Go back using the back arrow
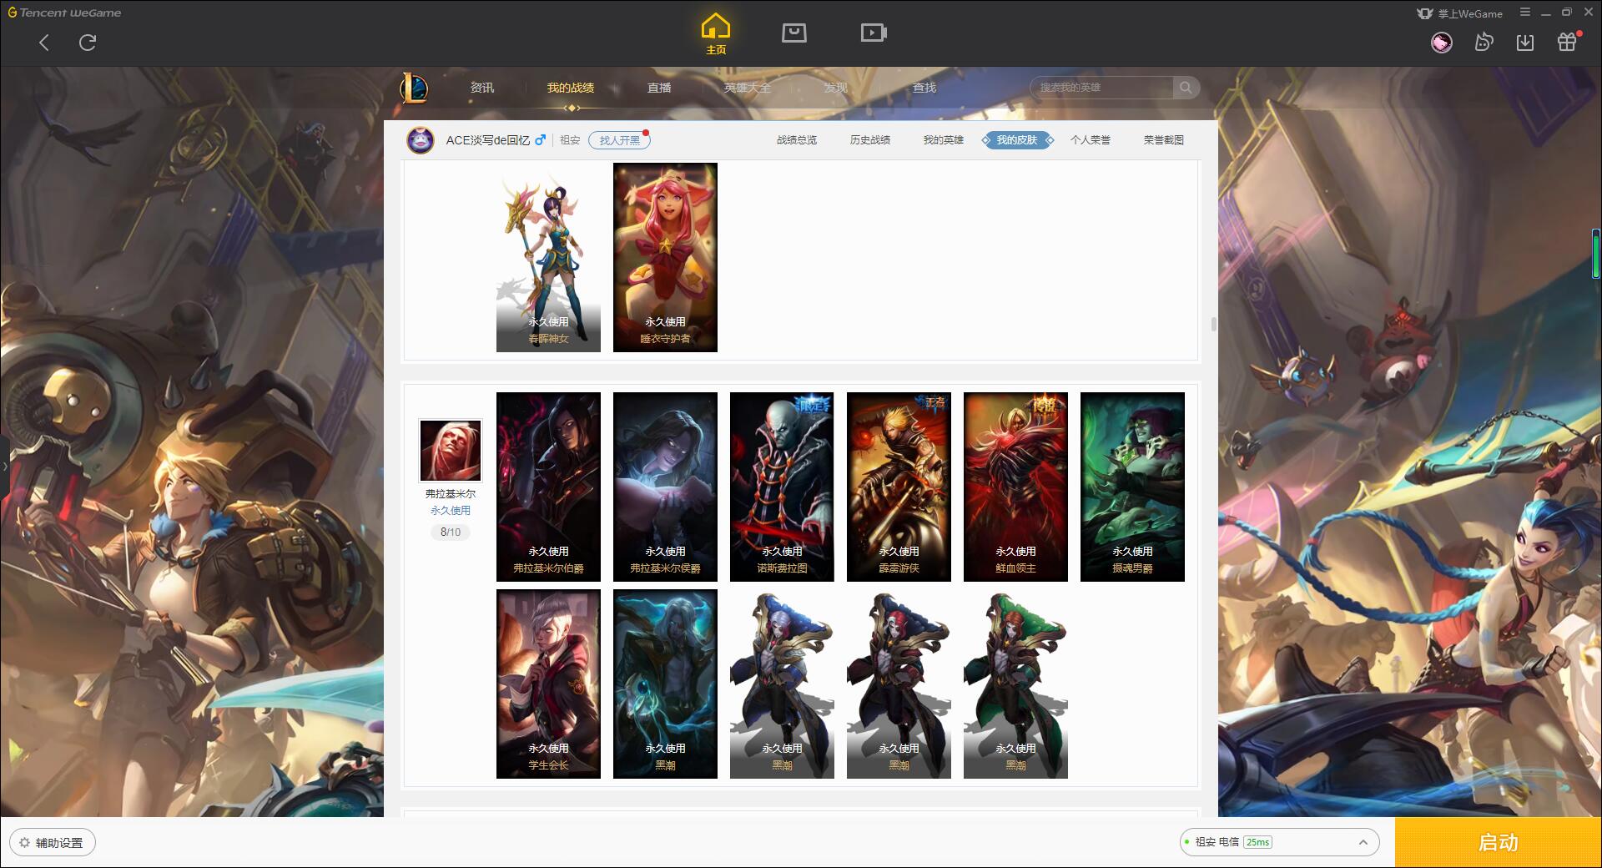This screenshot has height=868, width=1602. [44, 43]
